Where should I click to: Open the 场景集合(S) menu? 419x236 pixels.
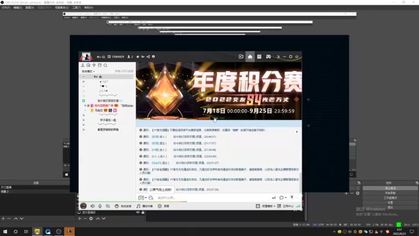tap(62, 8)
